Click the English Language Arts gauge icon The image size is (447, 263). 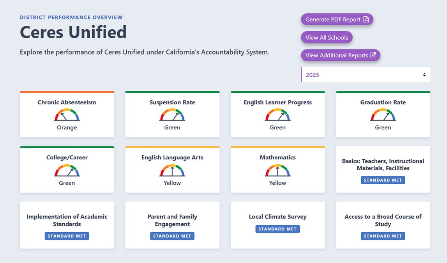click(172, 170)
